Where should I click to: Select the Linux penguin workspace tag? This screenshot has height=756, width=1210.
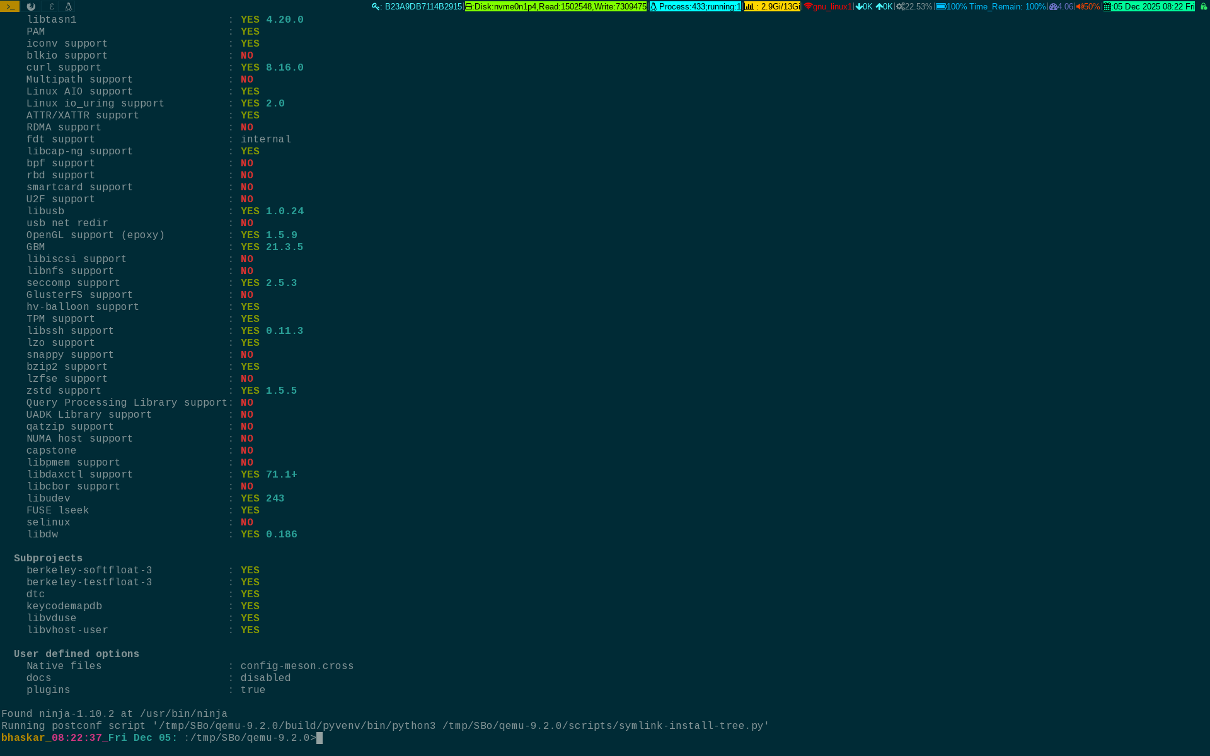click(69, 6)
